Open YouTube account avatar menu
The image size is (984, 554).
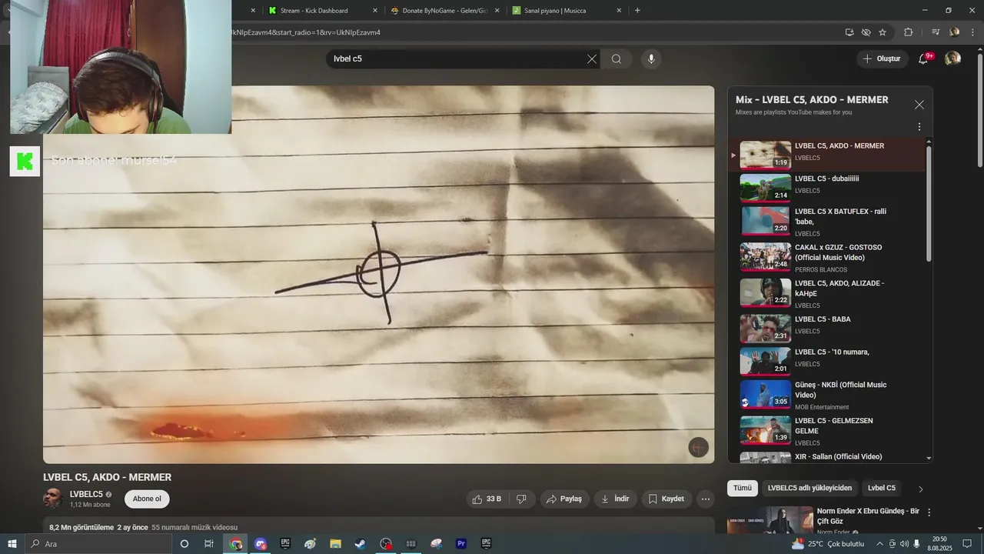point(952,58)
